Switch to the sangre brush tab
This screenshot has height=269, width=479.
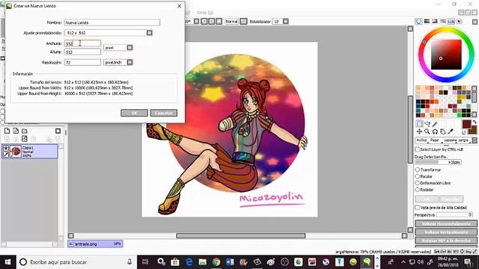click(463, 140)
